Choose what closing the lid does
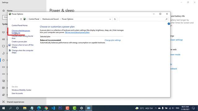Image resolution: width=198 pixels, height=111 pixels. (22, 37)
